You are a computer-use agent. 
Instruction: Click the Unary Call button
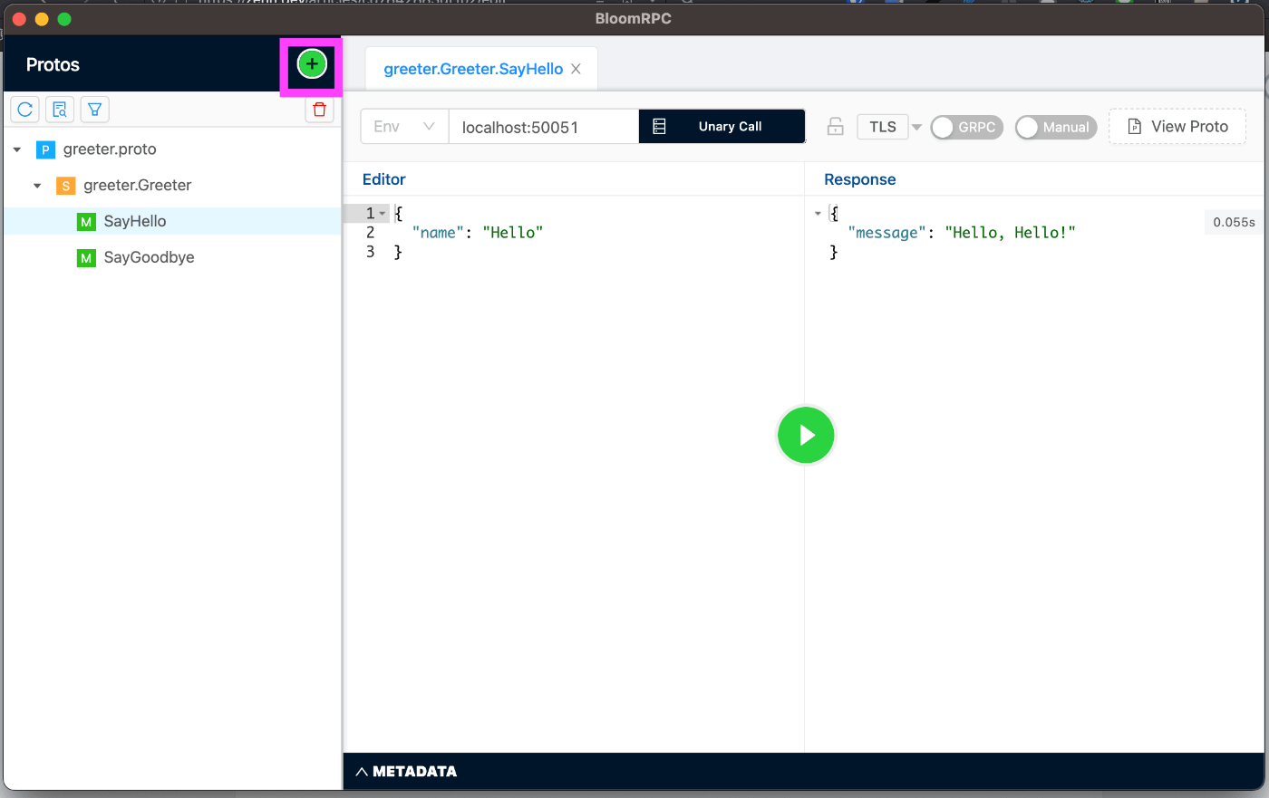[x=722, y=127]
